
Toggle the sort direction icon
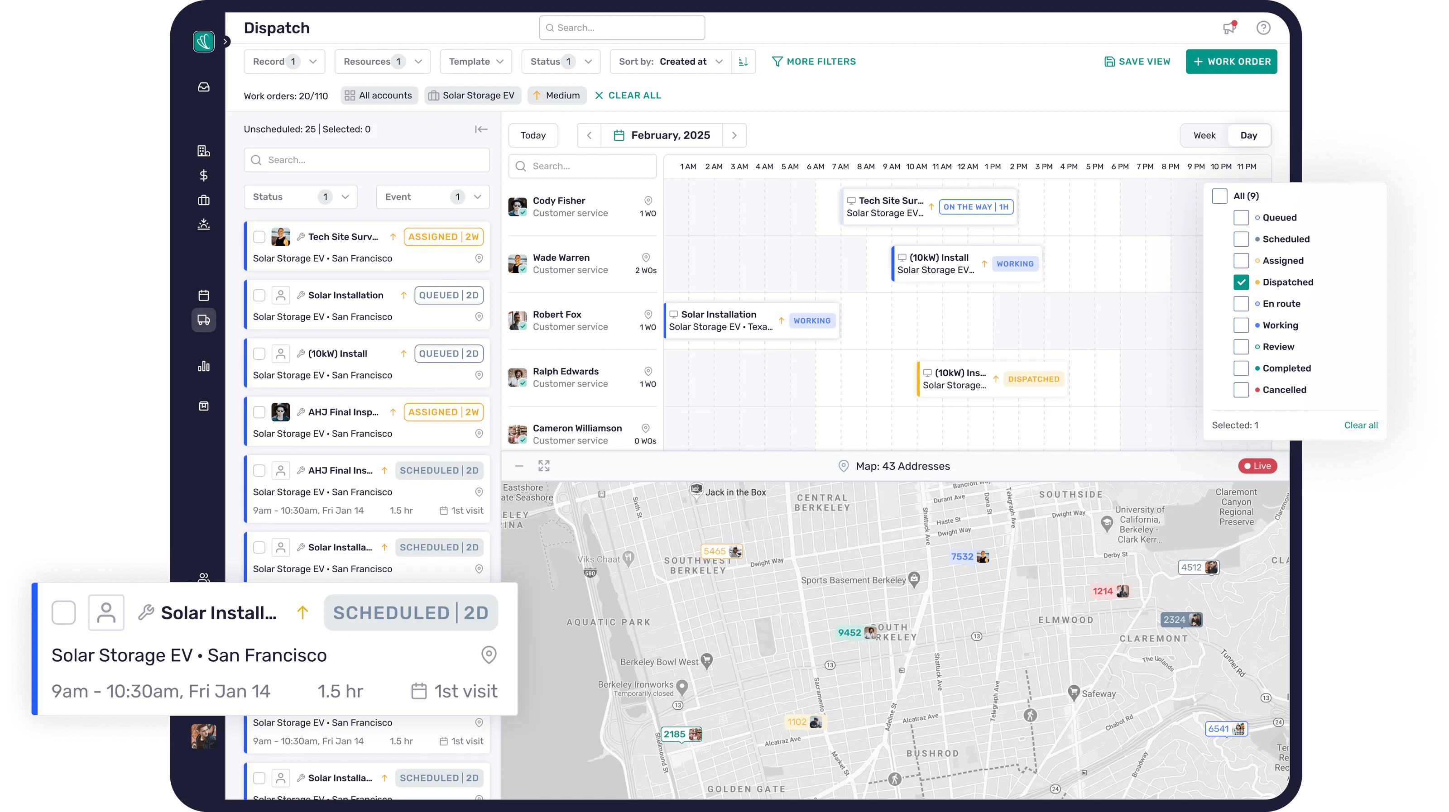(x=743, y=62)
